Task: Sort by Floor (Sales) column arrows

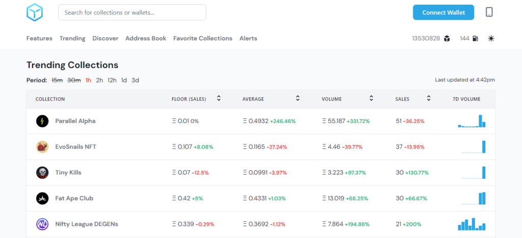Action: click(219, 98)
